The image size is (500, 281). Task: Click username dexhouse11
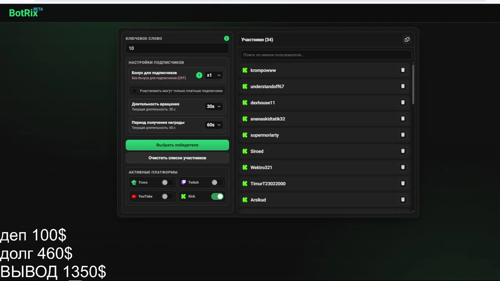coord(262,103)
